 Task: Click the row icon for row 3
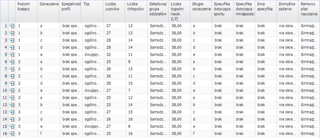coord(12,40)
